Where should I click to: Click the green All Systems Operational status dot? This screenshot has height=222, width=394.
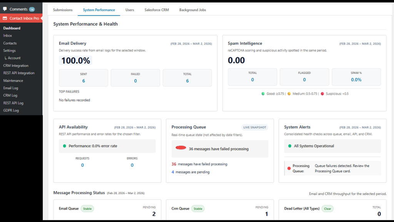[x=290, y=146]
